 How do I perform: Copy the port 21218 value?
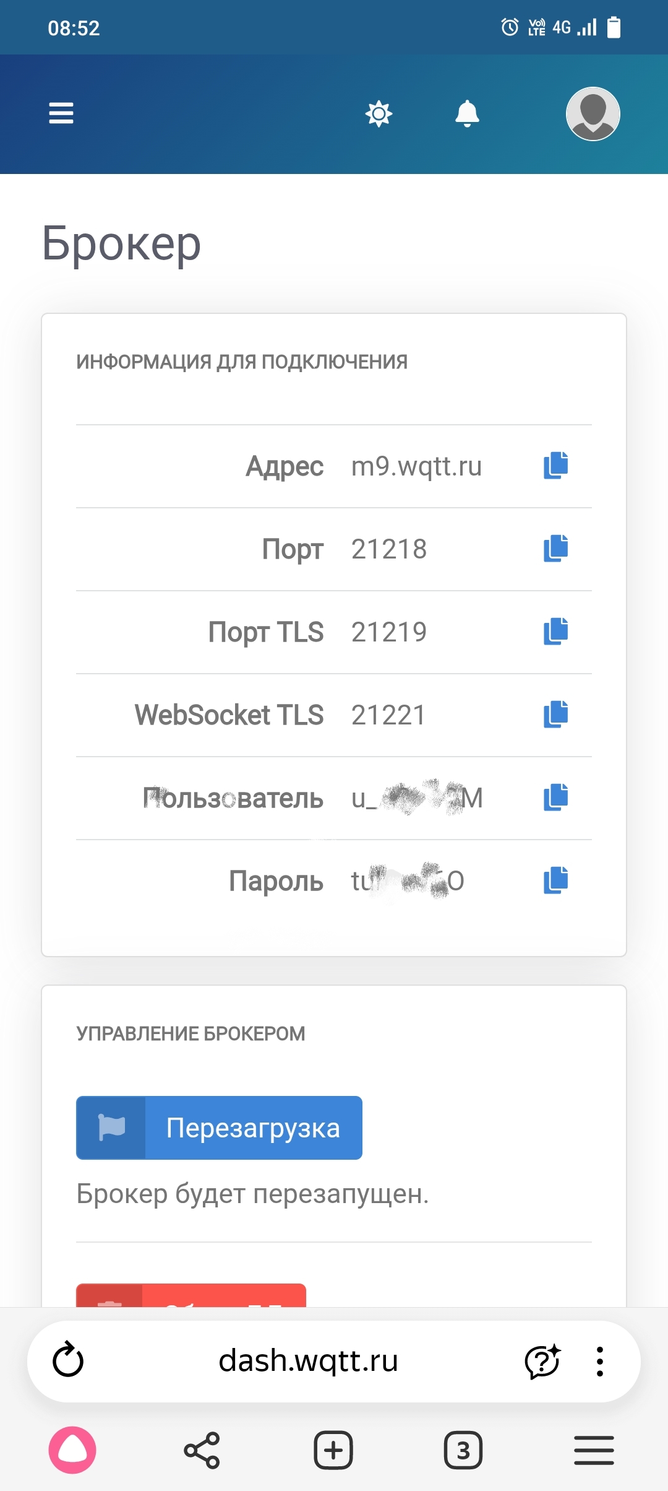(555, 549)
